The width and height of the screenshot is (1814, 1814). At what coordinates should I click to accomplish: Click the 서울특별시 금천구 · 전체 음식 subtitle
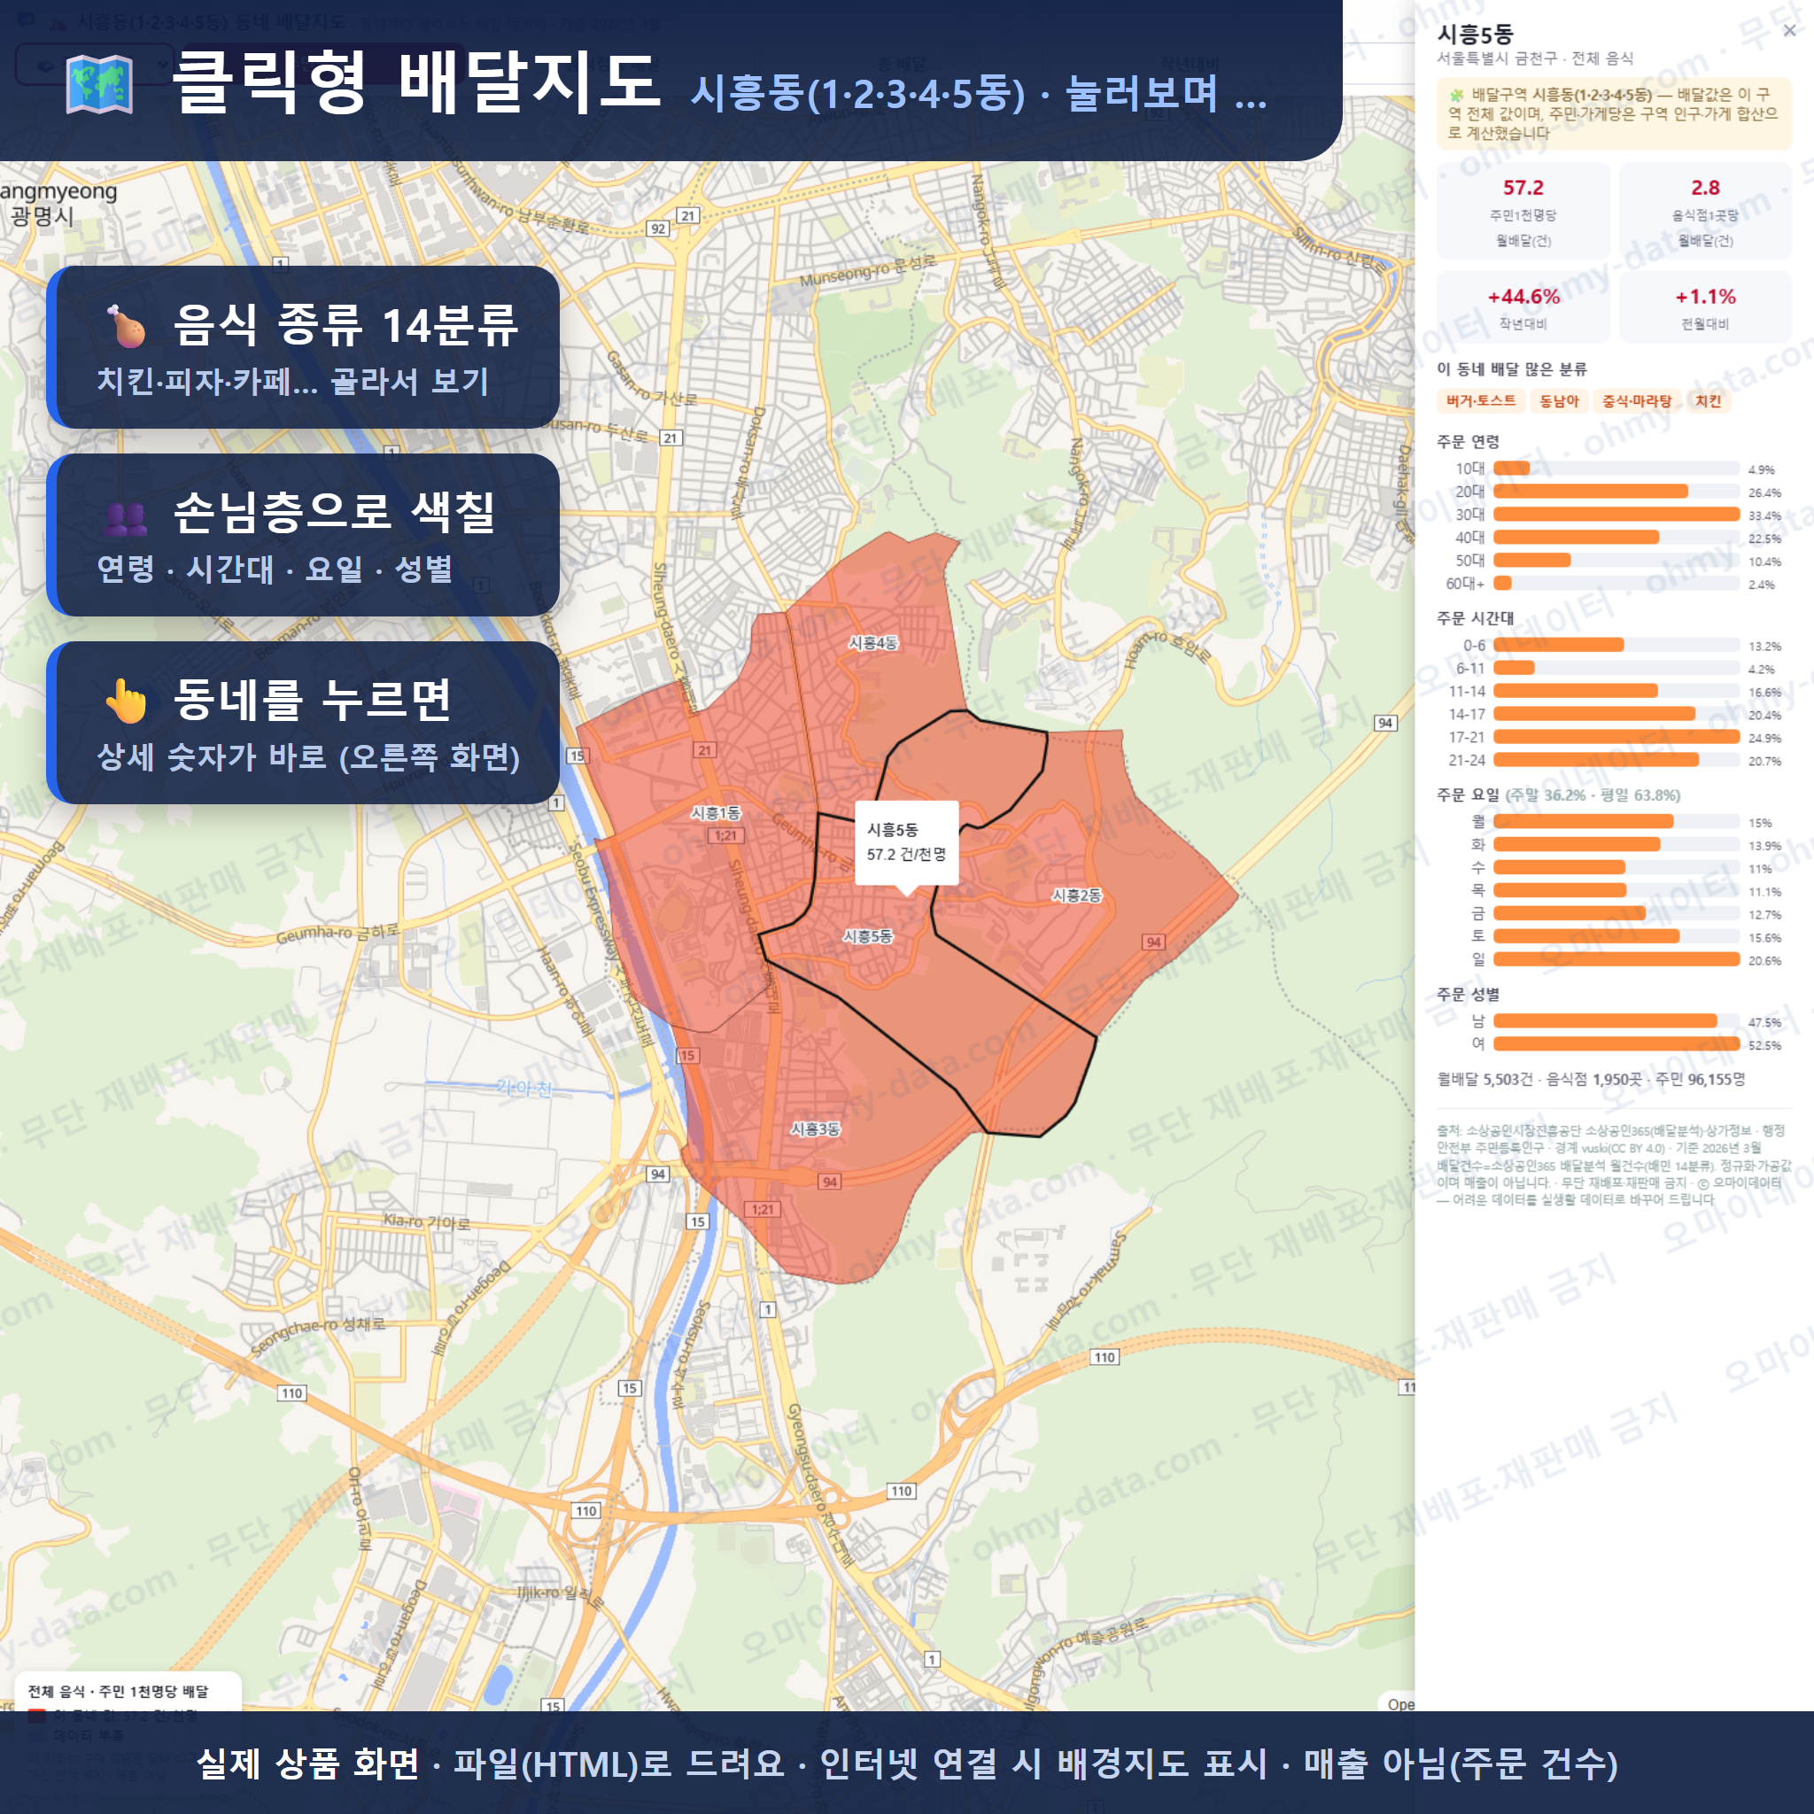click(x=1534, y=58)
